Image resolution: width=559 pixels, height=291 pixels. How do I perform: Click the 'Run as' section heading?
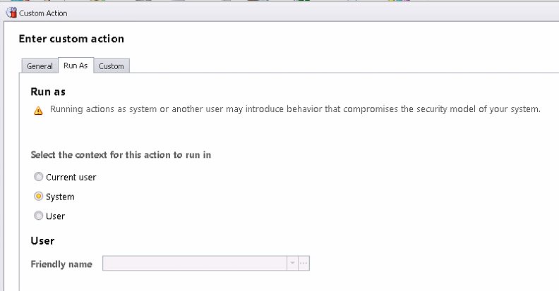(48, 92)
